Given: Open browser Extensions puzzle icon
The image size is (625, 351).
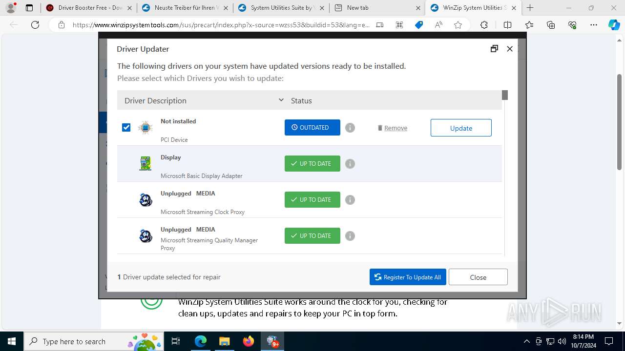Looking at the screenshot, I should coord(484,25).
